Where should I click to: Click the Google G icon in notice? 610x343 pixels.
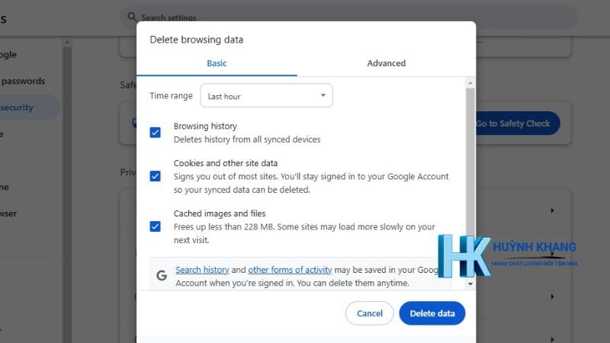[162, 276]
